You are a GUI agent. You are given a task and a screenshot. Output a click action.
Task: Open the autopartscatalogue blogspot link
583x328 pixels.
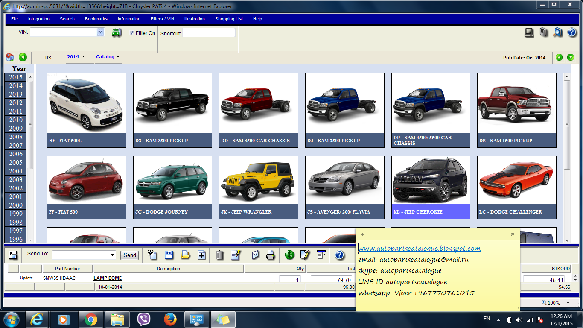419,248
